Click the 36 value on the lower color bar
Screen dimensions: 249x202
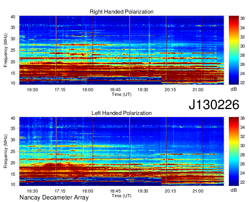pyautogui.click(x=242, y=118)
